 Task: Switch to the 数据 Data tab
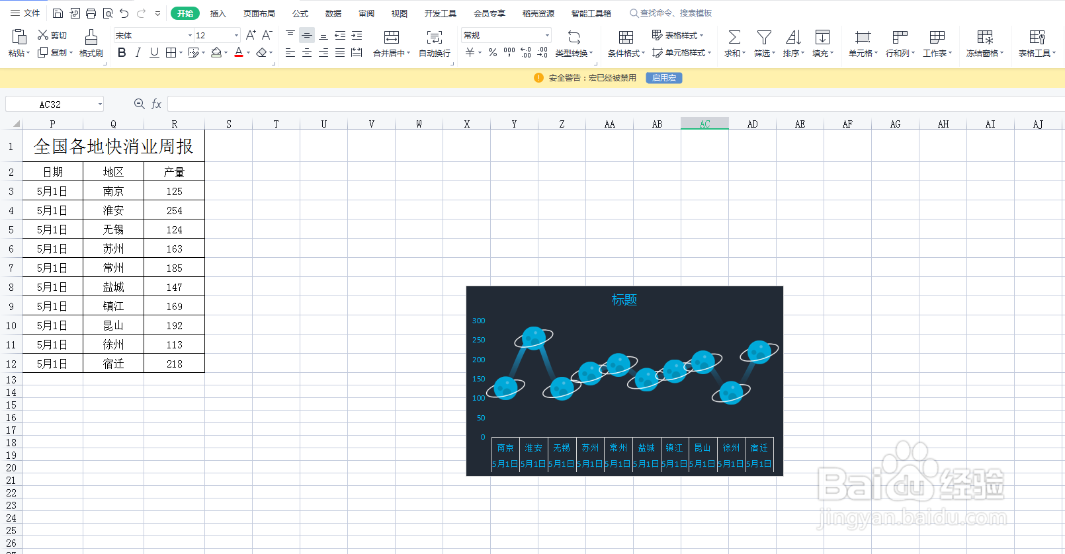[333, 13]
